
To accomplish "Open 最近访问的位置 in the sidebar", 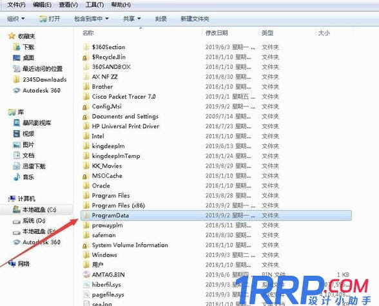I will [43, 69].
